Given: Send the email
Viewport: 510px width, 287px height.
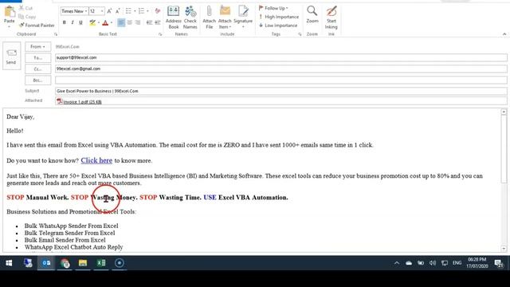Looking at the screenshot, I should point(11,56).
